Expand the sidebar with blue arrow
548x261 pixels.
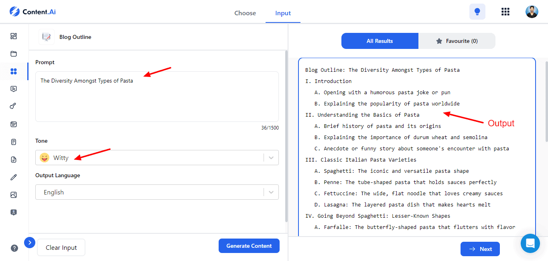pos(30,243)
